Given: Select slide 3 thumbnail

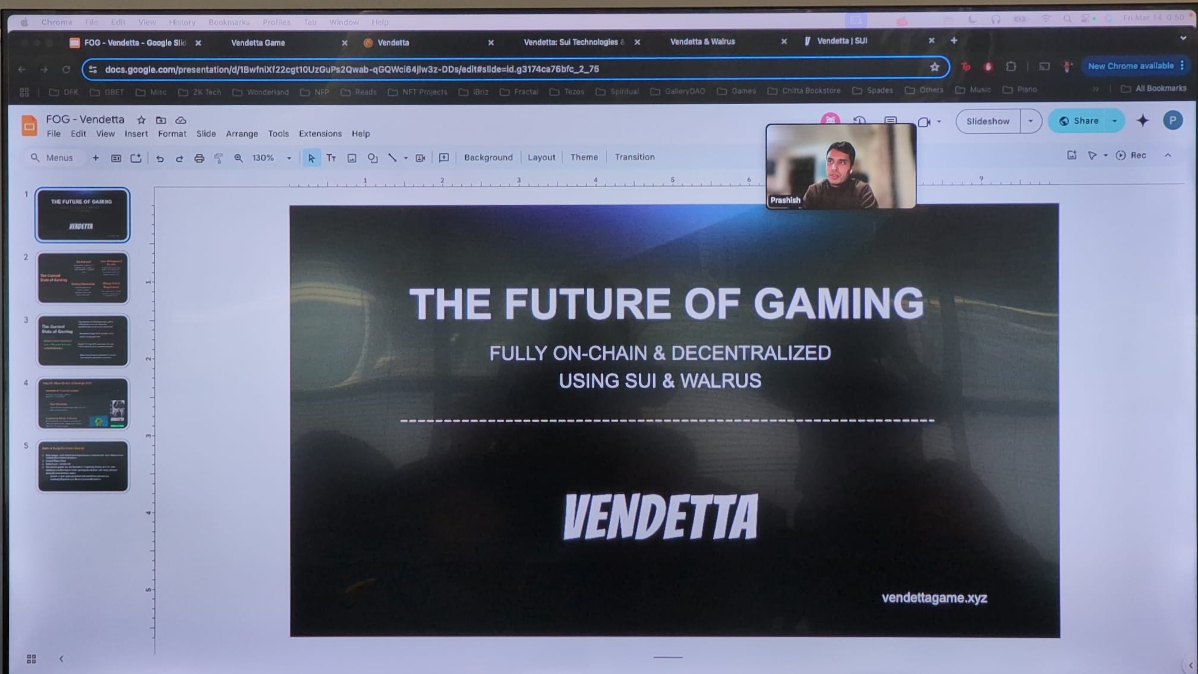Looking at the screenshot, I should (x=83, y=341).
